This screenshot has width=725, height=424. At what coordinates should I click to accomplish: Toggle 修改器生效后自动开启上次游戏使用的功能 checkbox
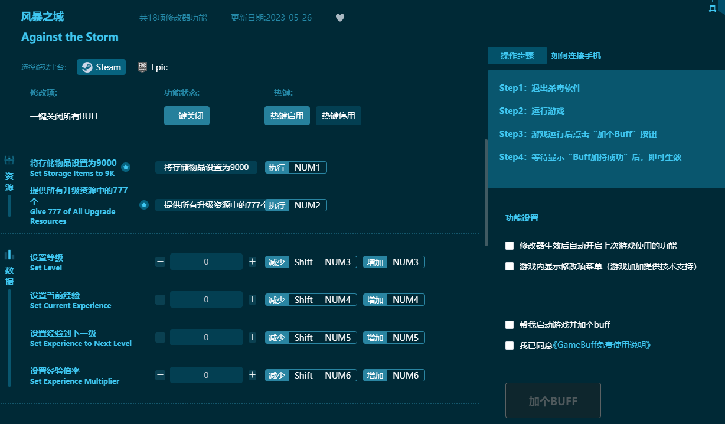510,246
